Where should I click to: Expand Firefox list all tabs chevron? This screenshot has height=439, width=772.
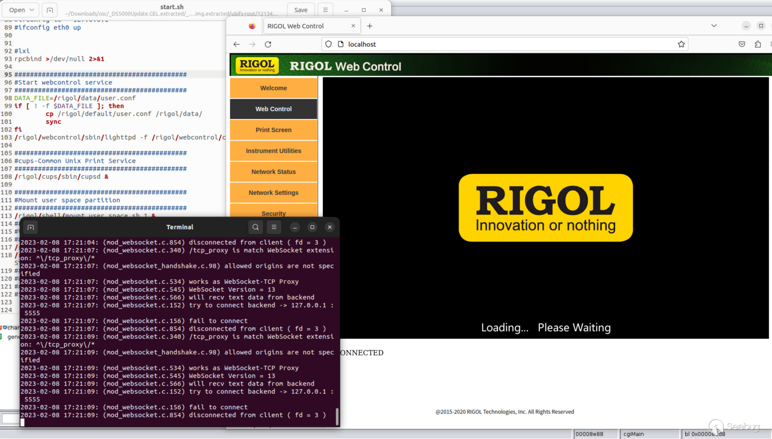714,26
